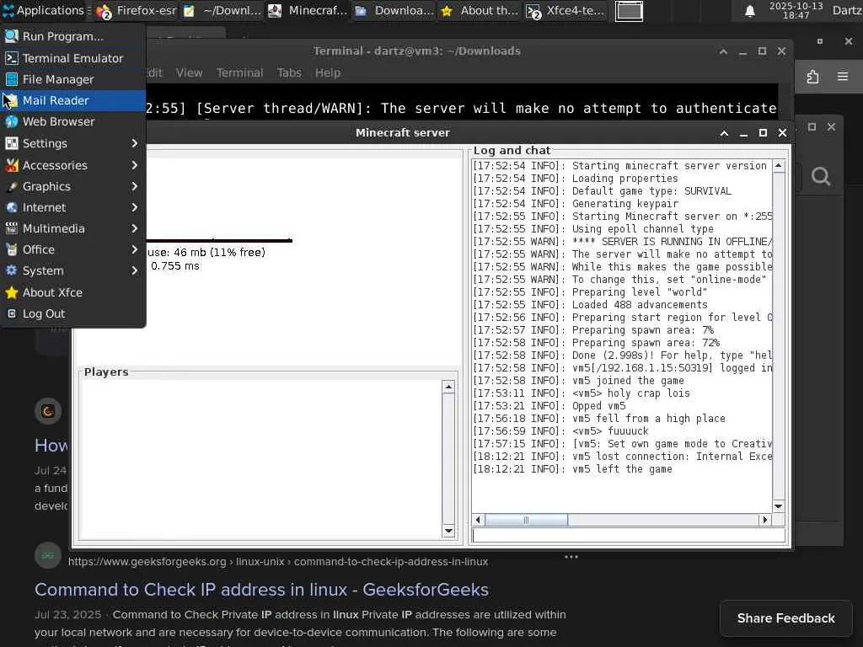Click the server command input field
The image size is (863, 647).
628,535
